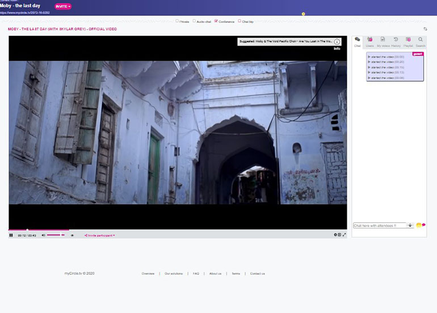437x313 pixels.
Task: Send message with the pink speech bubble icon
Action: click(424, 225)
